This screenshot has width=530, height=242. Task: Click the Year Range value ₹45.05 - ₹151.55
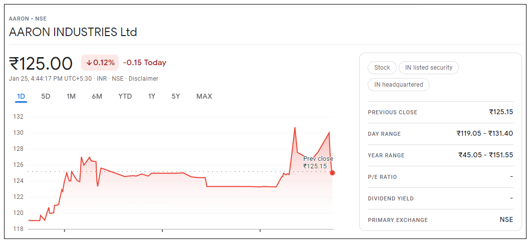point(486,155)
